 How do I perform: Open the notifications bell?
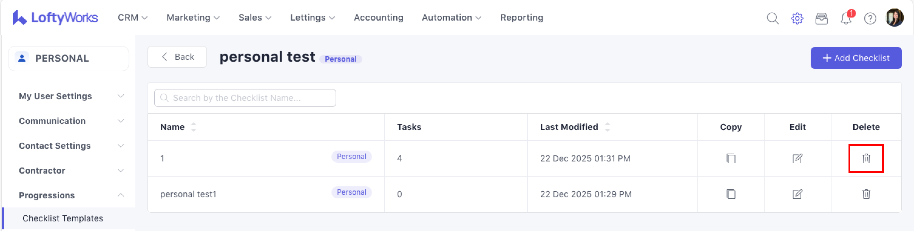846,18
